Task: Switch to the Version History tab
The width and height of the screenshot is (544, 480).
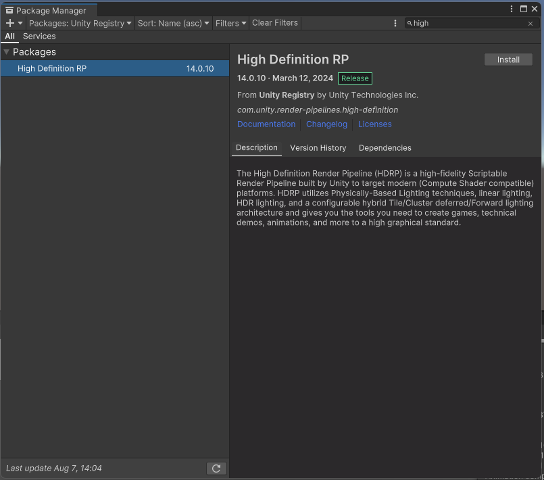Action: (x=318, y=148)
